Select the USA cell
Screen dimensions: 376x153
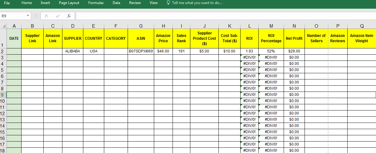[x=94, y=51]
